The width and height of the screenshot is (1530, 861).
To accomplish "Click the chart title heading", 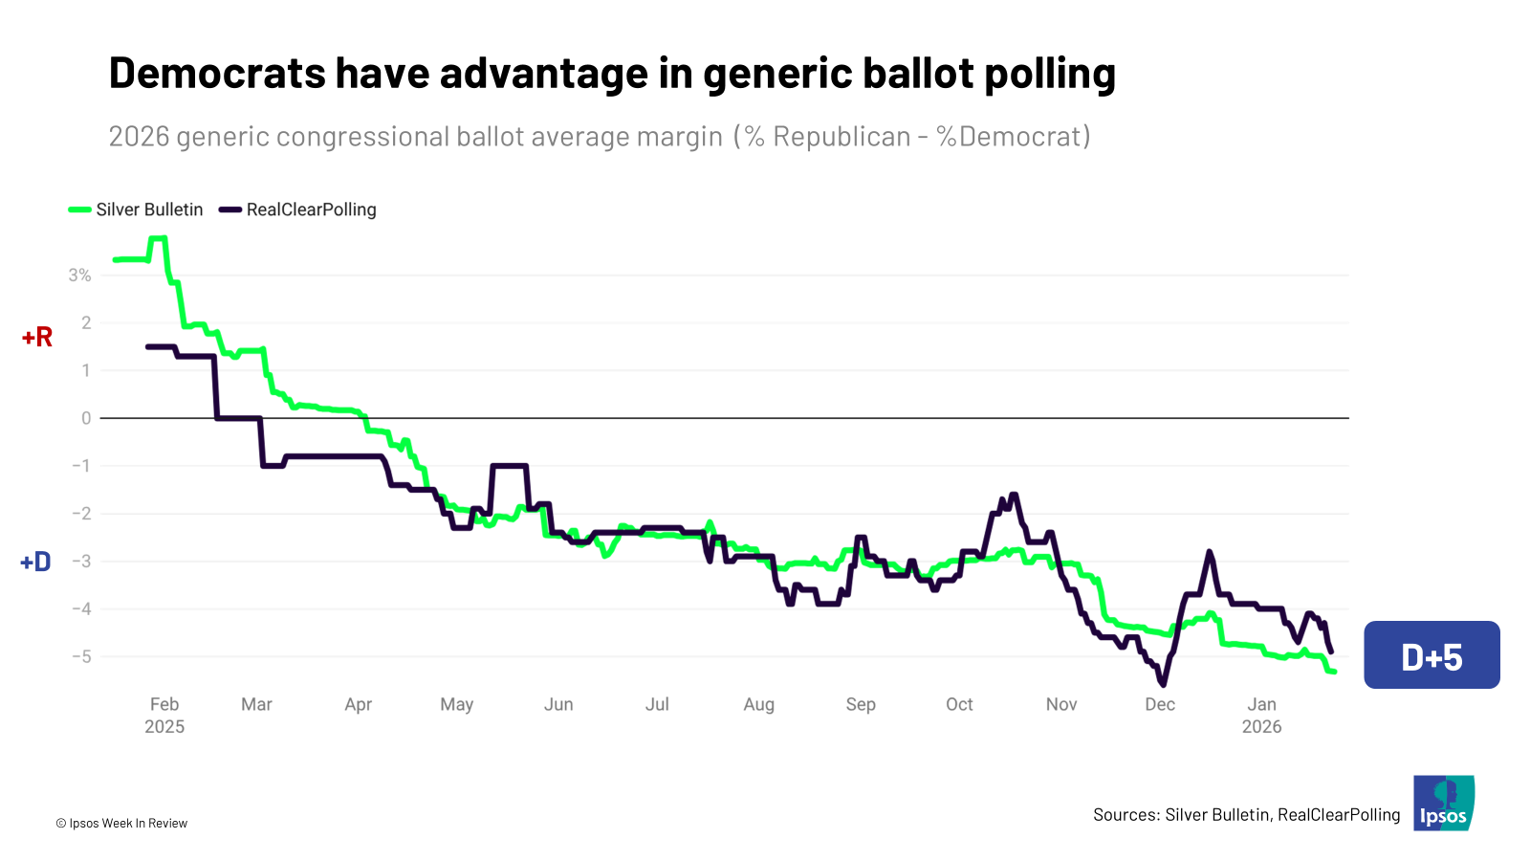I will [612, 74].
